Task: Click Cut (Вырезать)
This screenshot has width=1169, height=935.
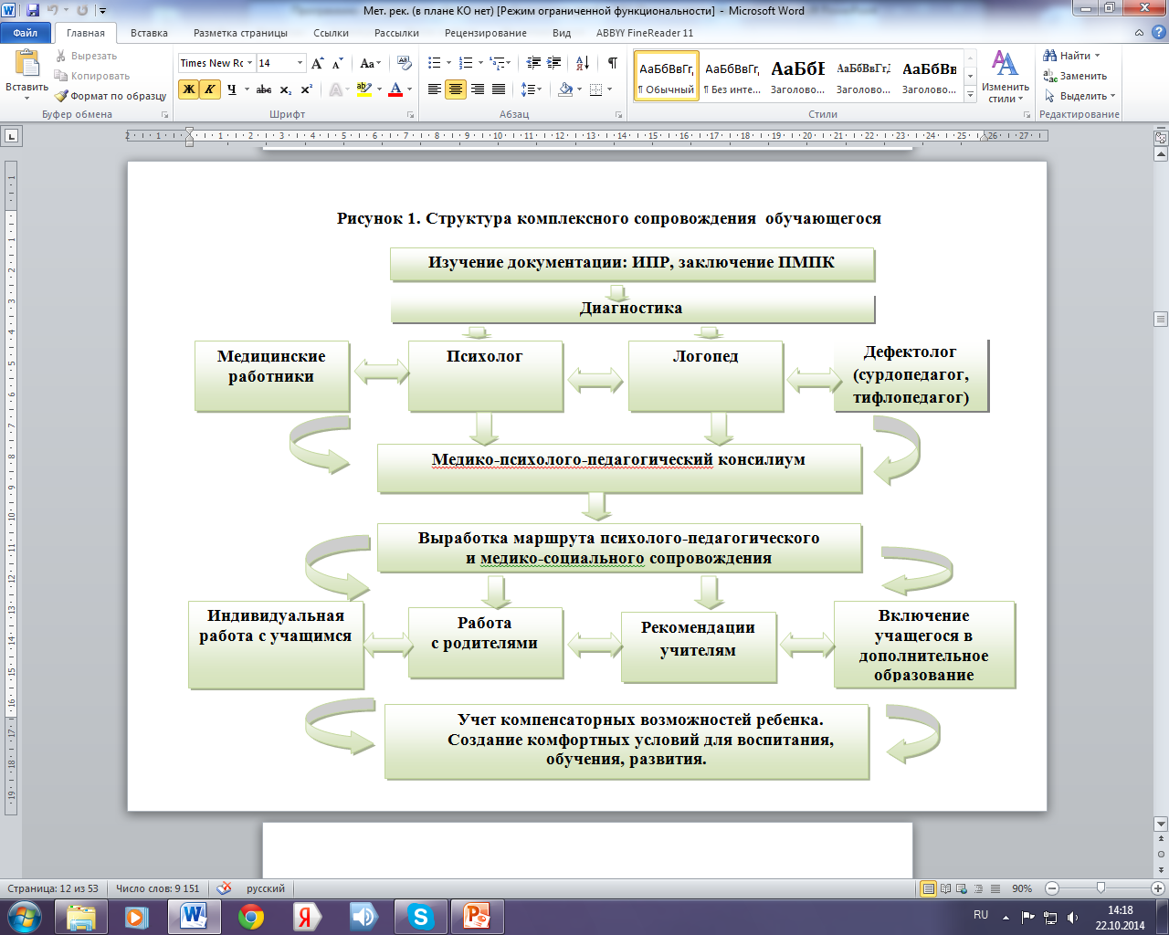Action: coord(87,56)
